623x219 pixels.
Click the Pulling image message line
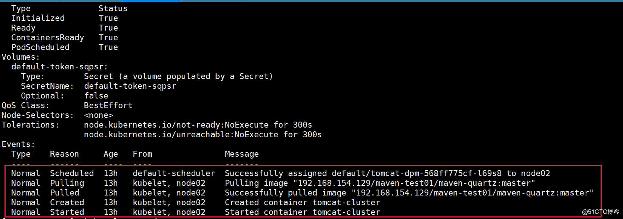coord(380,183)
